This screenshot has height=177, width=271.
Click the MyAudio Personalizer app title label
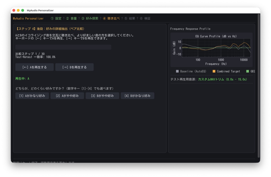pyautogui.click(x=28, y=18)
